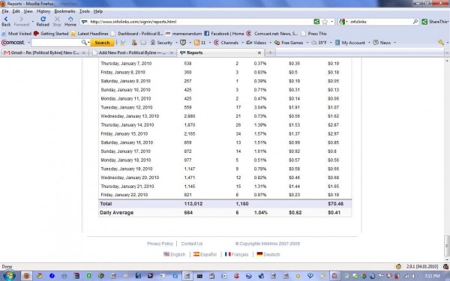Viewport: 450px width, 281px height.
Task: Click Windows Start orb
Action: (x=8, y=276)
